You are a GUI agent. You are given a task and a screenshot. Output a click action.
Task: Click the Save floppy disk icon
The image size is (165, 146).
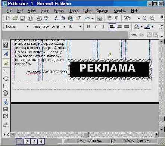click(x=22, y=18)
